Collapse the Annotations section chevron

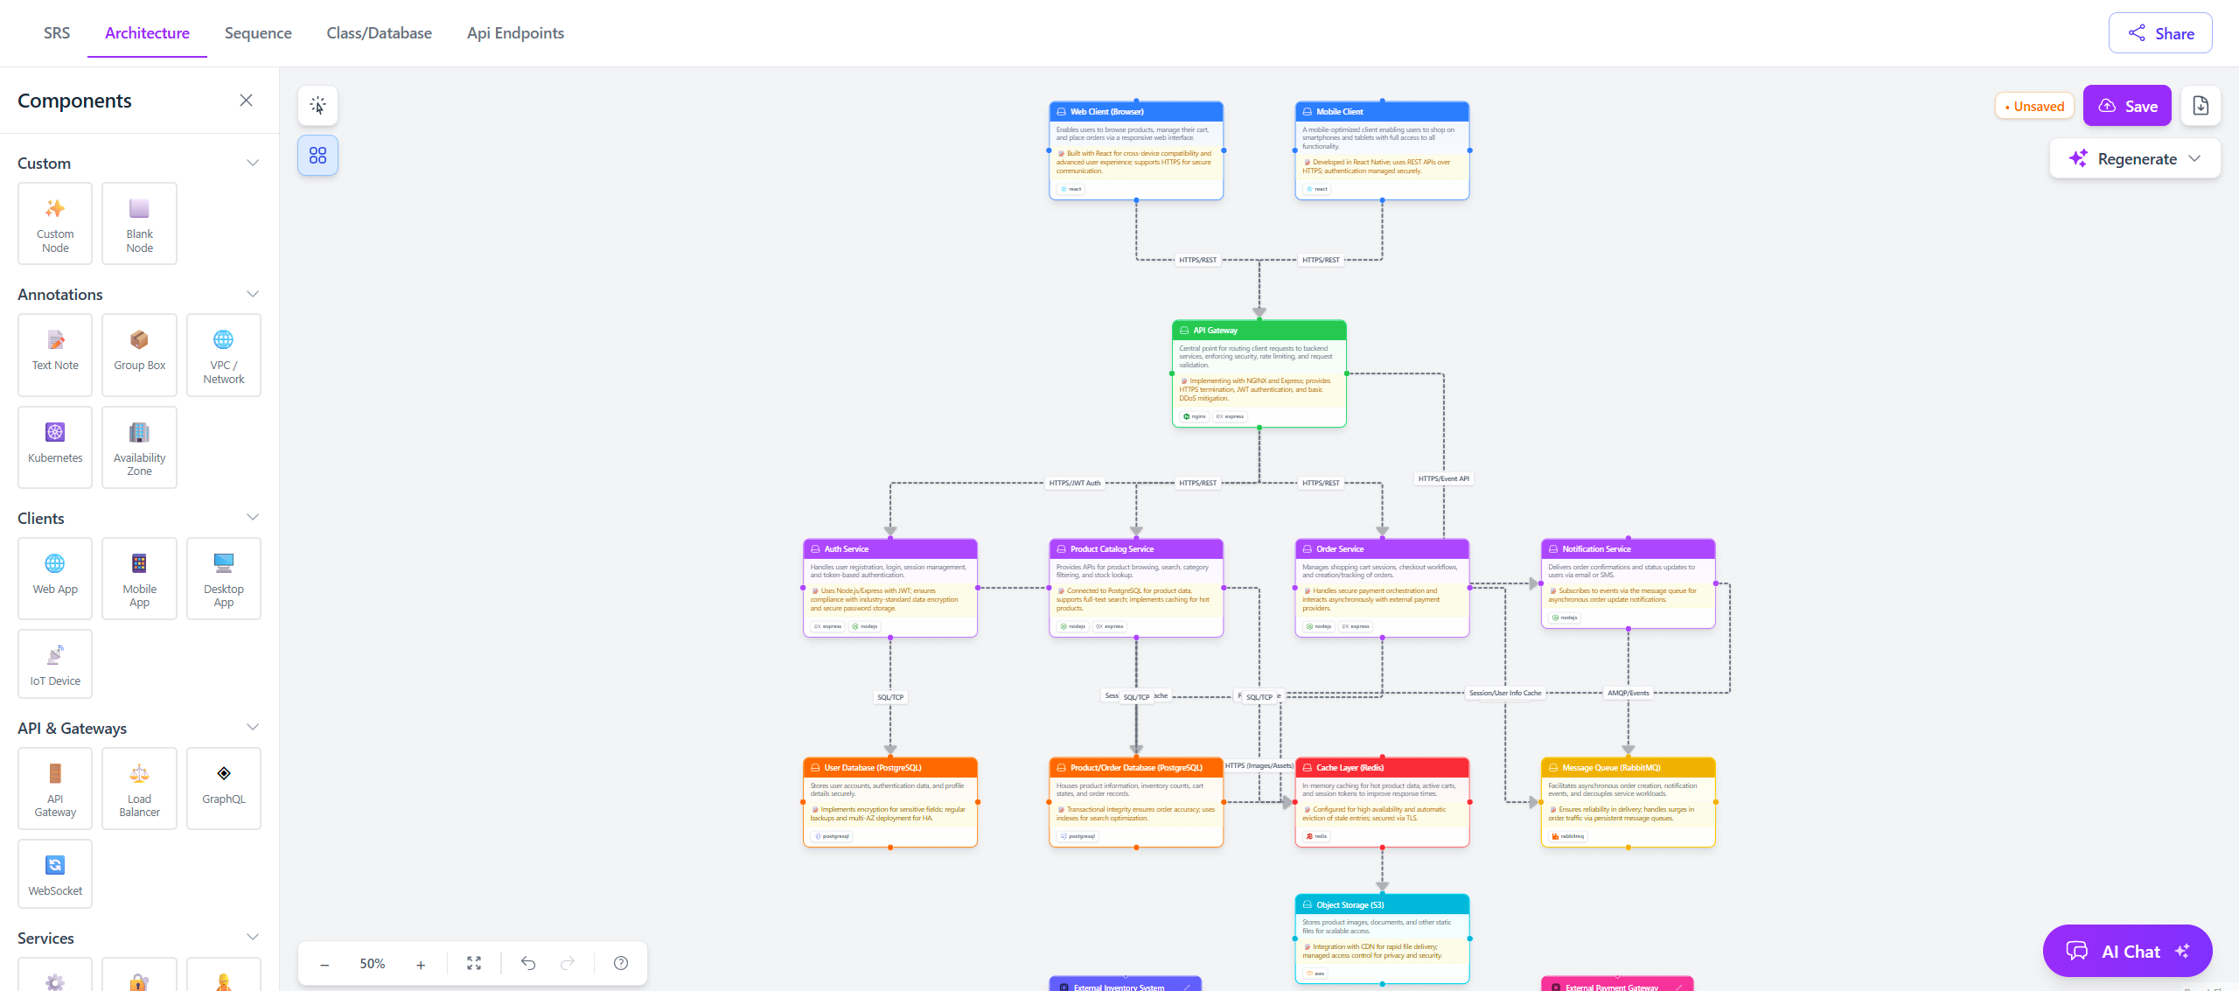253,294
